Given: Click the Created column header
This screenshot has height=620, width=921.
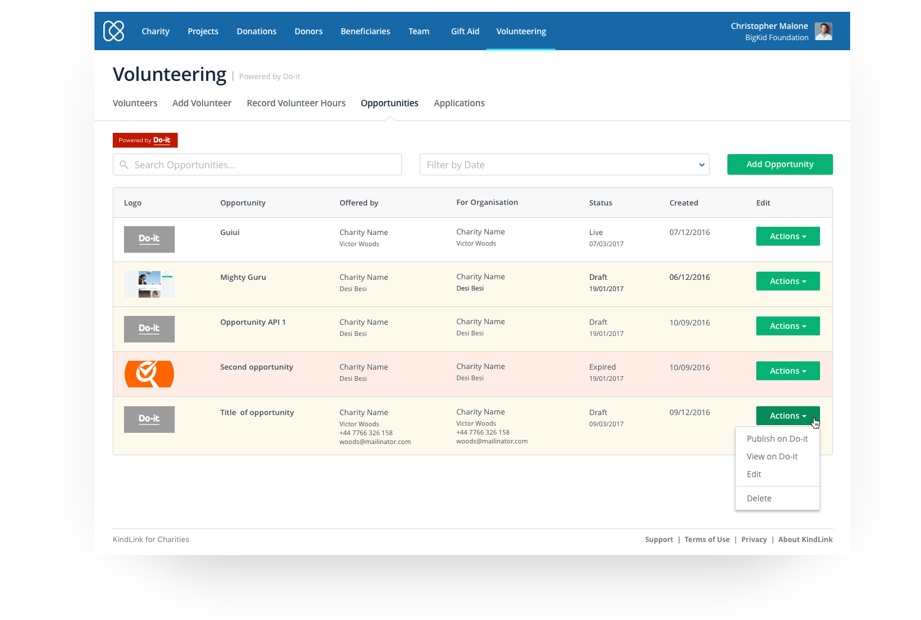Looking at the screenshot, I should click(684, 203).
